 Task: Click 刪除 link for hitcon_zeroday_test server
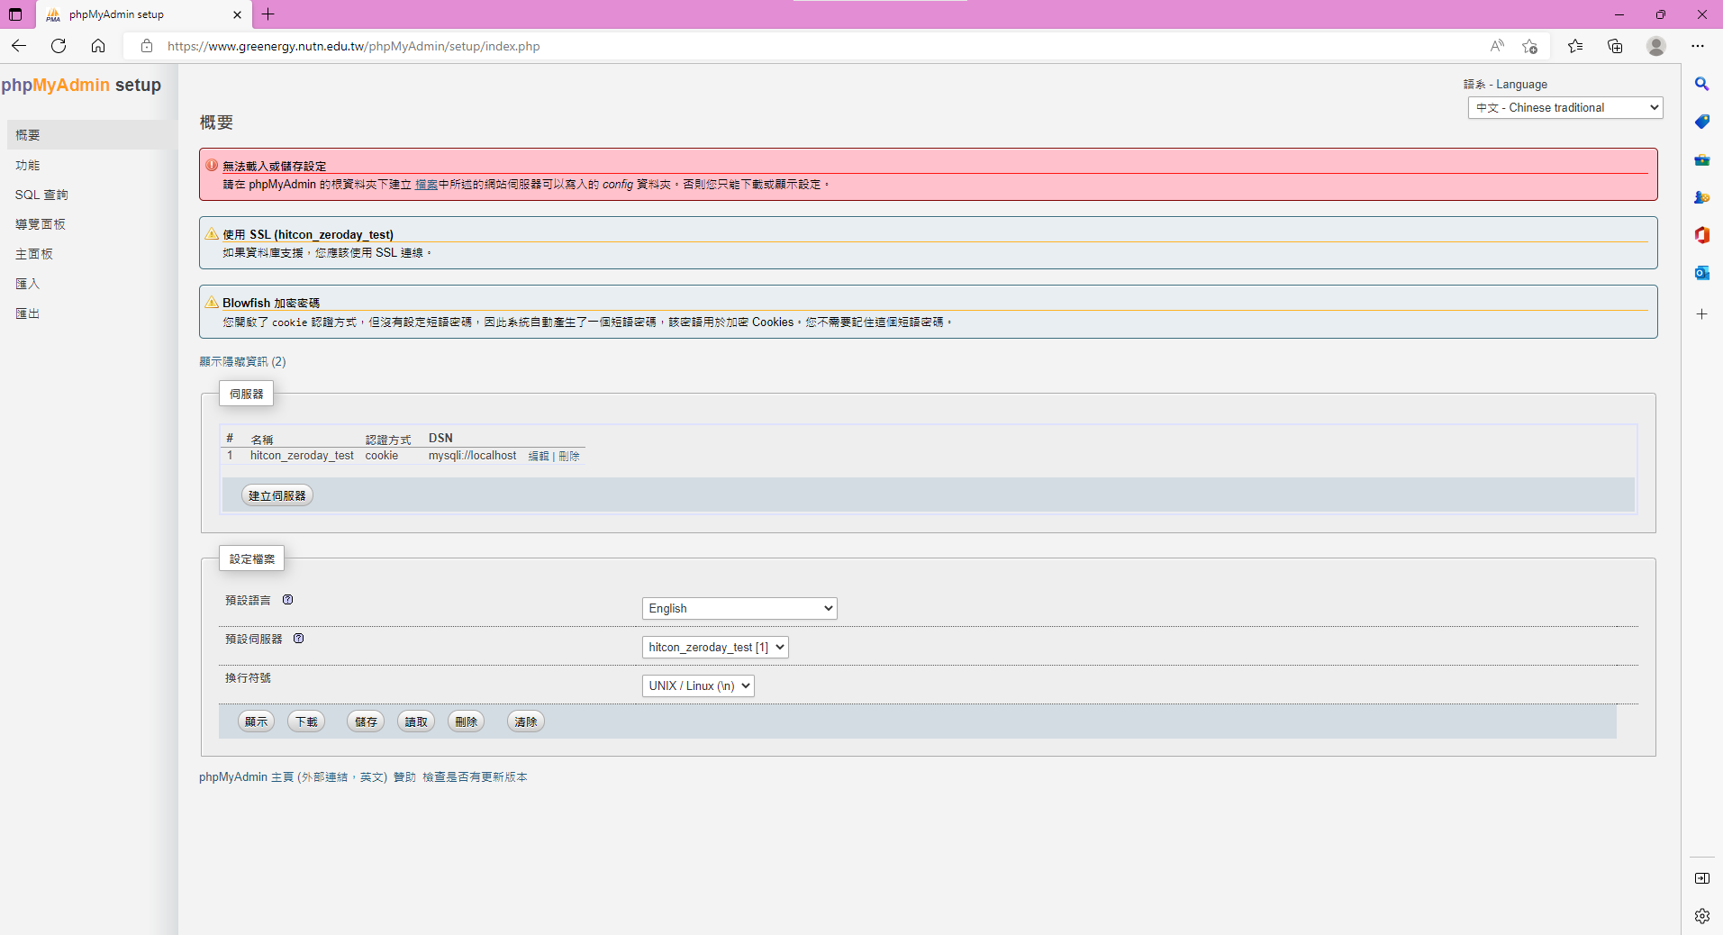click(569, 457)
